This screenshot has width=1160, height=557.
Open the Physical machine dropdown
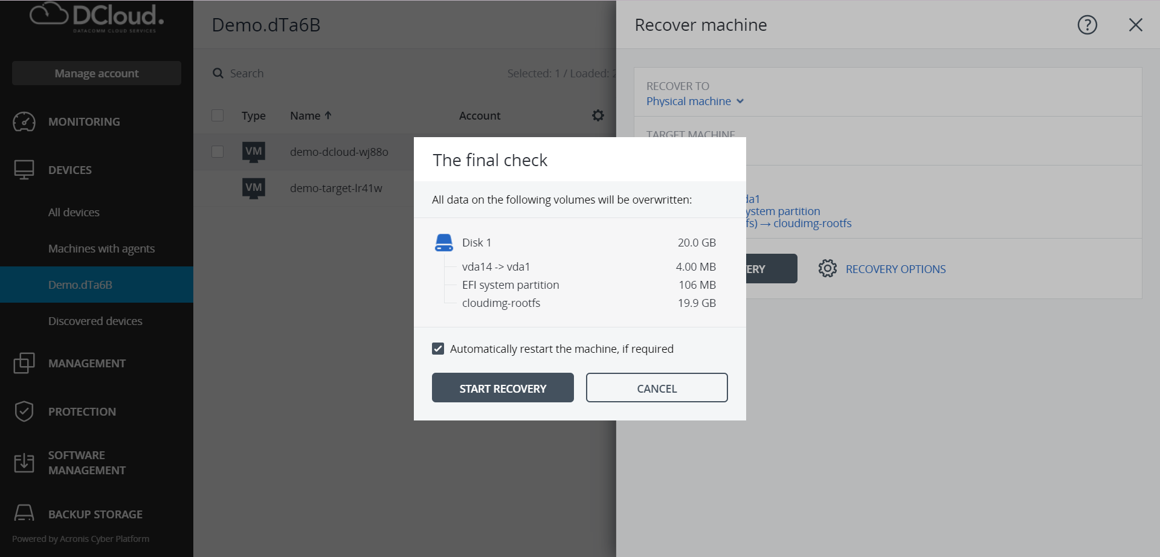[694, 101]
